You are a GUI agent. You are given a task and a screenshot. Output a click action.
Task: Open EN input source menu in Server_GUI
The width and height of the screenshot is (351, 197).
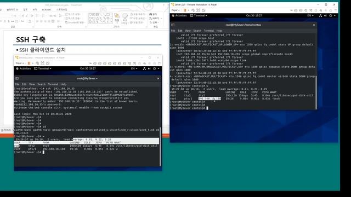point(310,16)
